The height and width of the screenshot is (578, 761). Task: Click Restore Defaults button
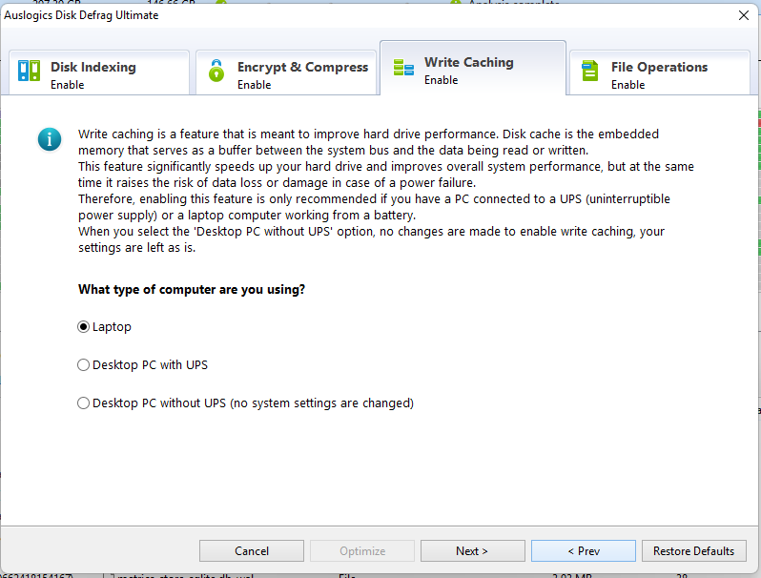click(x=693, y=550)
